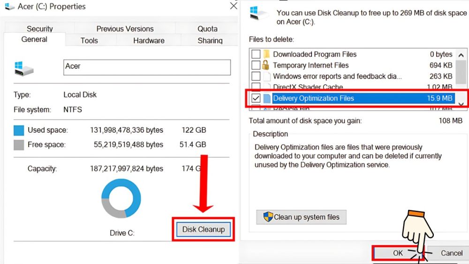
Task: Open the Quota tab
Action: coord(207,29)
